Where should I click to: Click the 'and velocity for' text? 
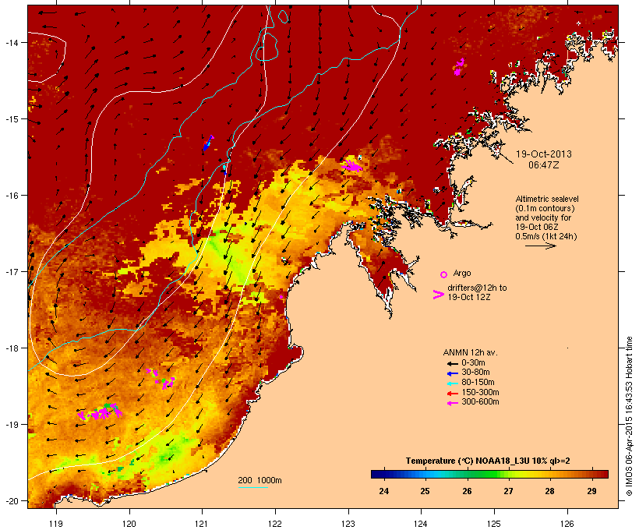tap(543, 217)
